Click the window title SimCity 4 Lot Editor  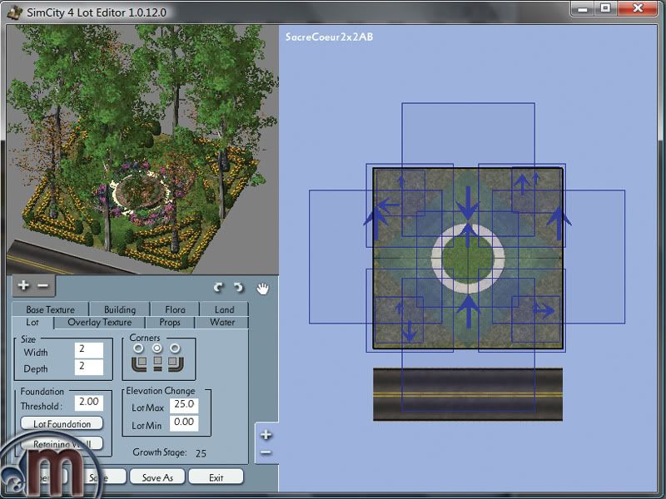[97, 12]
